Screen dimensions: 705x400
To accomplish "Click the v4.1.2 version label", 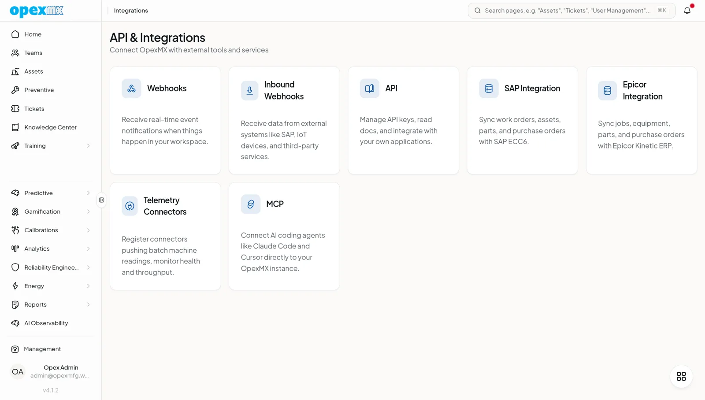I will (51, 390).
